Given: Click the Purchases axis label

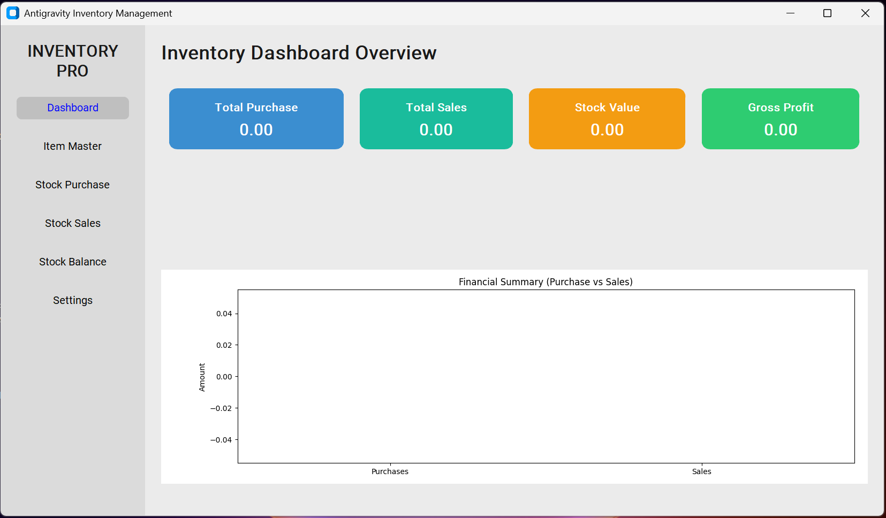Looking at the screenshot, I should (390, 471).
